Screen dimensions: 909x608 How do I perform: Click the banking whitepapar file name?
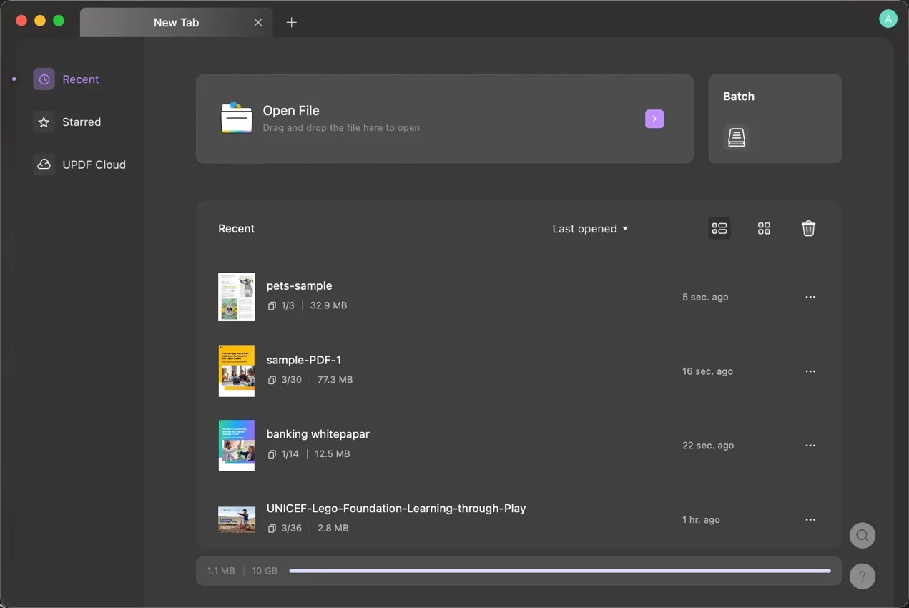click(318, 434)
